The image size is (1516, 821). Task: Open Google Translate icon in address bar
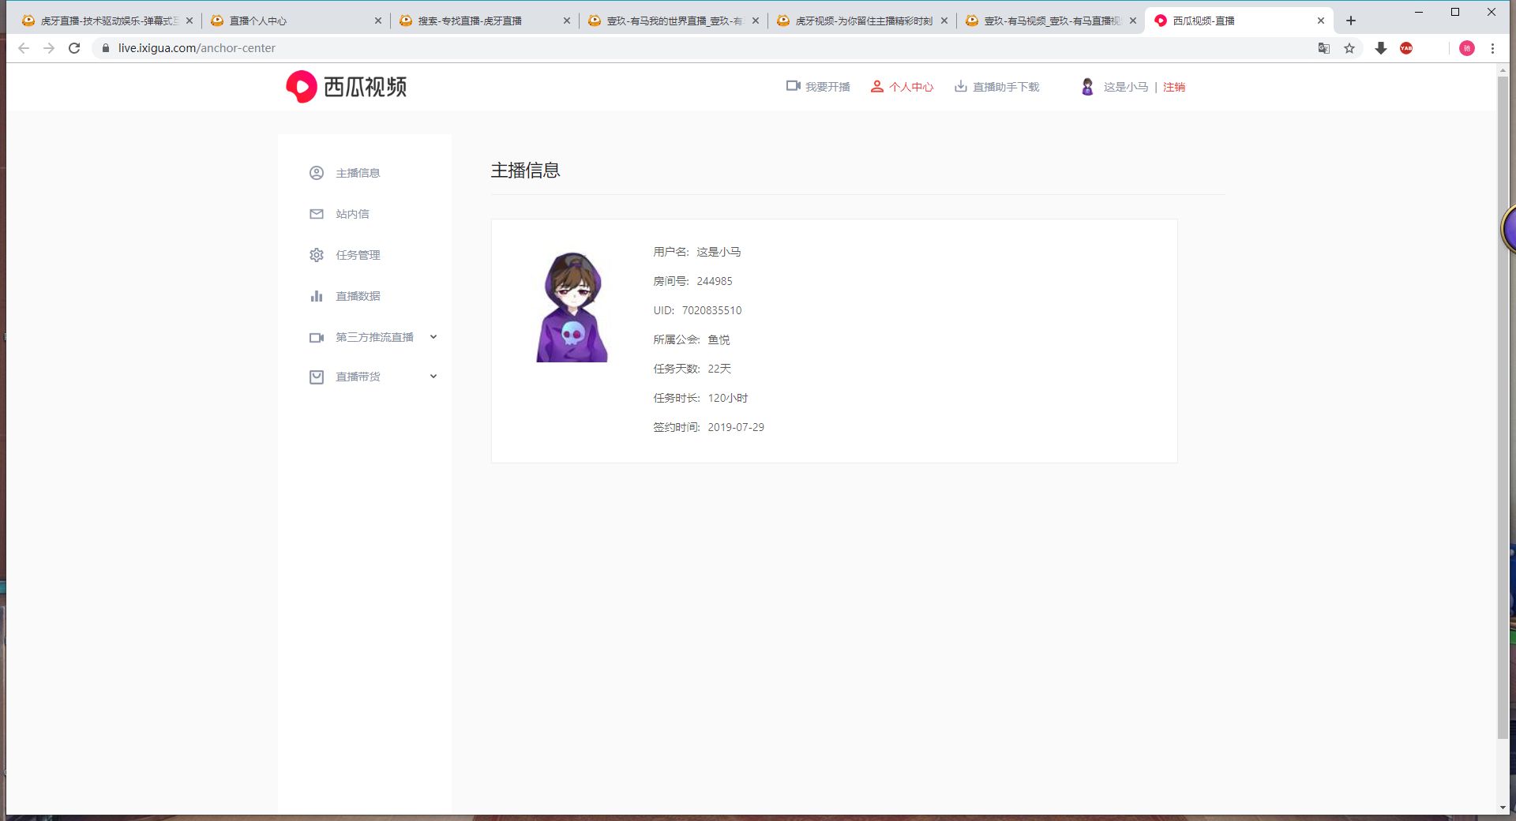point(1324,48)
